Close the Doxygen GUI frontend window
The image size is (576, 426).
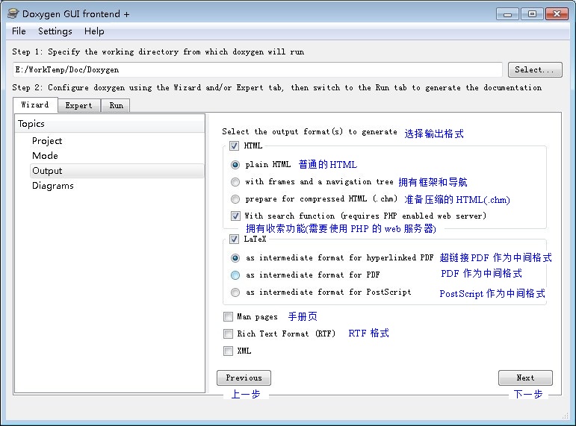click(x=557, y=14)
